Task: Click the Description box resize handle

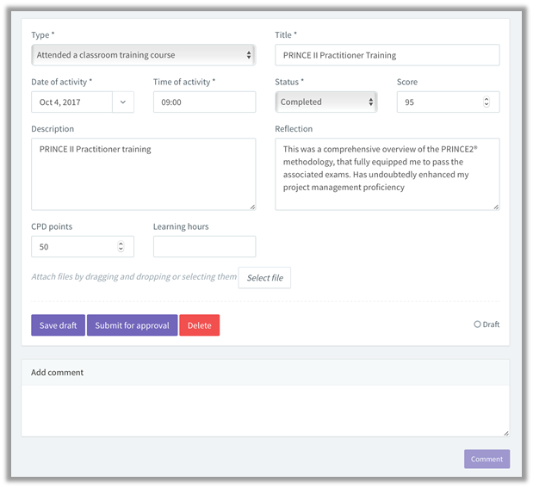Action: pyautogui.click(x=252, y=207)
